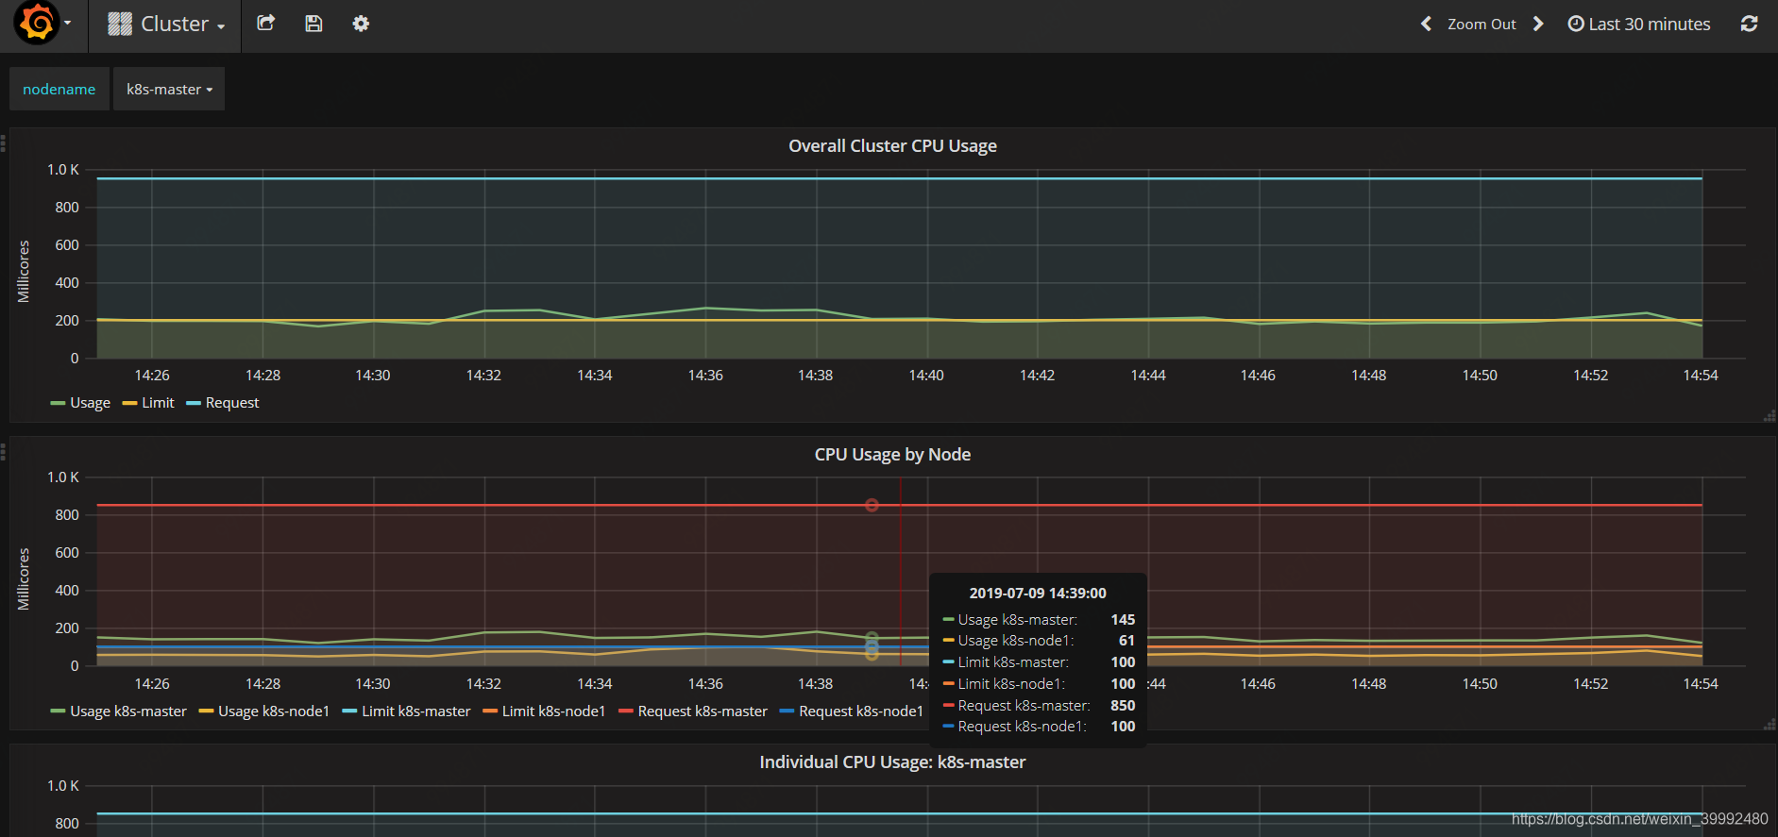Click the red Request k8s-master data point marker
1778x837 pixels.
pos(872,506)
